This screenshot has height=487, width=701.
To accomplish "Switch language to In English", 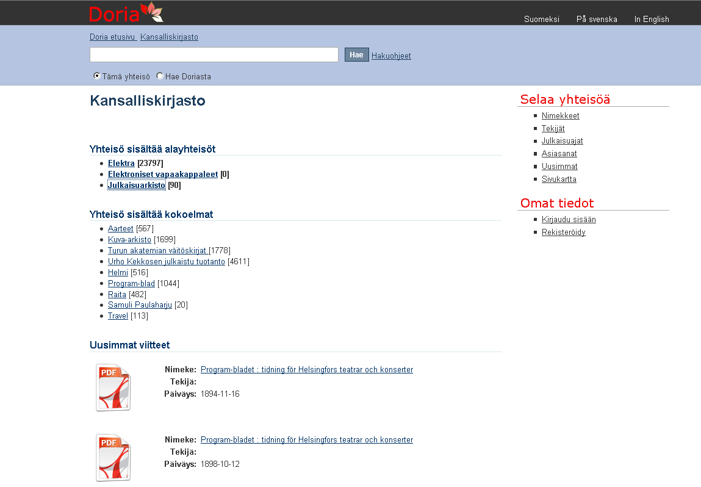I will coord(652,20).
